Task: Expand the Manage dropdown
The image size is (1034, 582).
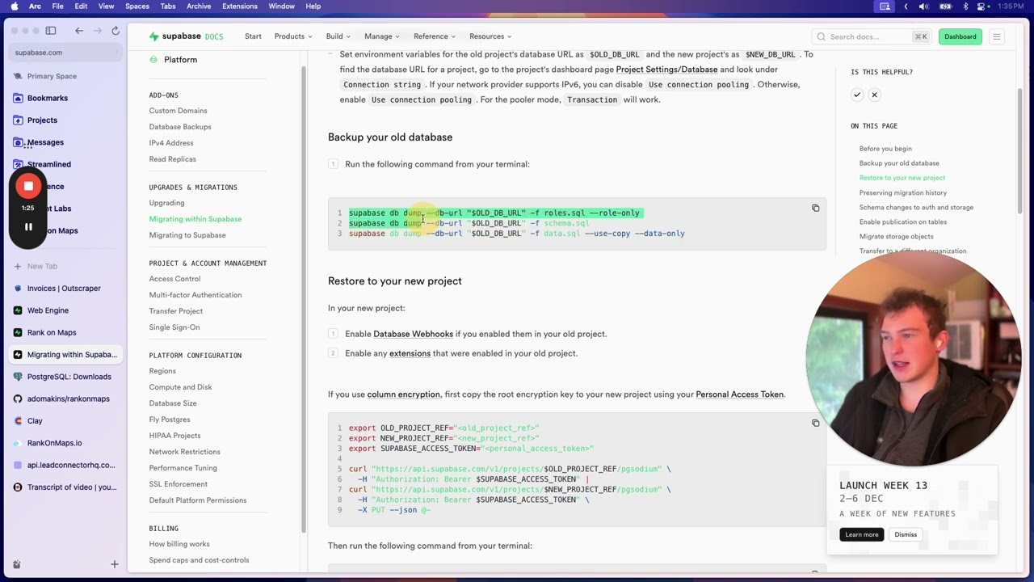Action: (x=382, y=36)
